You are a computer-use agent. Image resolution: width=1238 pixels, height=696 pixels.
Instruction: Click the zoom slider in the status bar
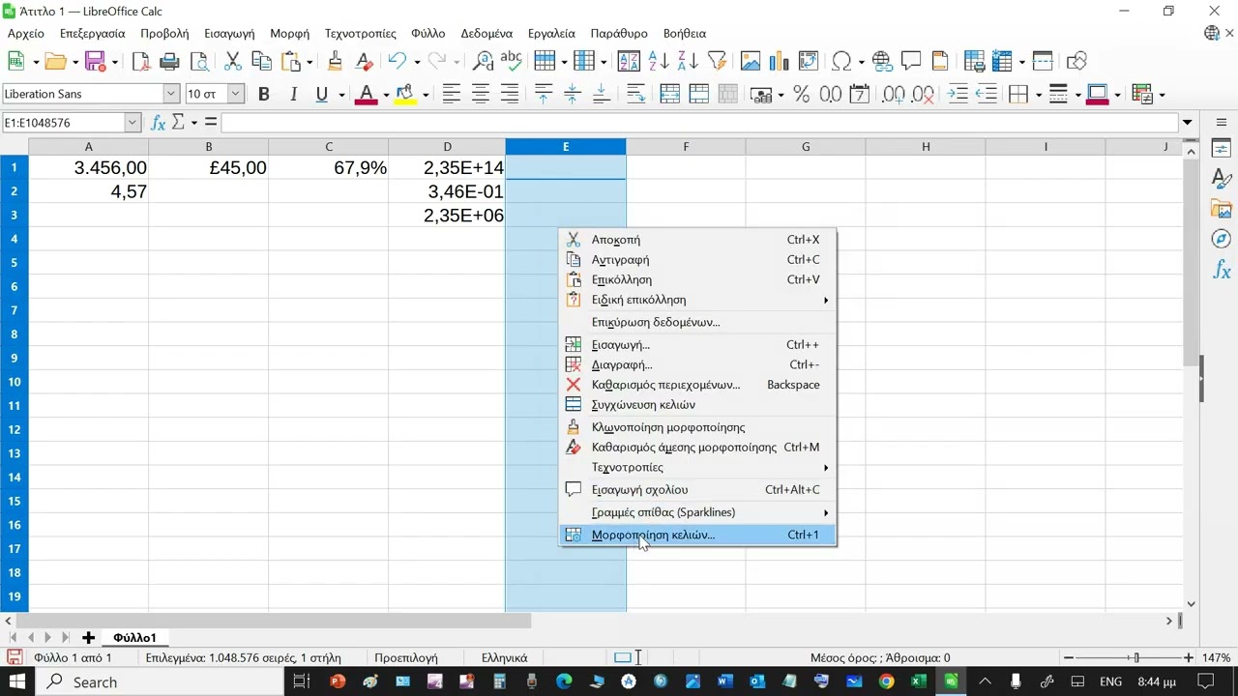click(x=1136, y=657)
